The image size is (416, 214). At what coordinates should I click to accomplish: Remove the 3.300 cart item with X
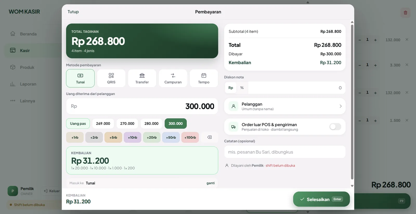click(x=407, y=65)
